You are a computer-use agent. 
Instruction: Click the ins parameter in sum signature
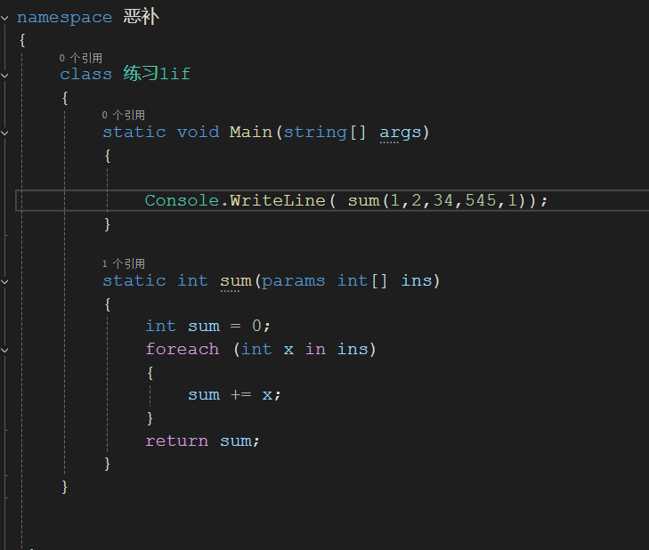pos(417,281)
